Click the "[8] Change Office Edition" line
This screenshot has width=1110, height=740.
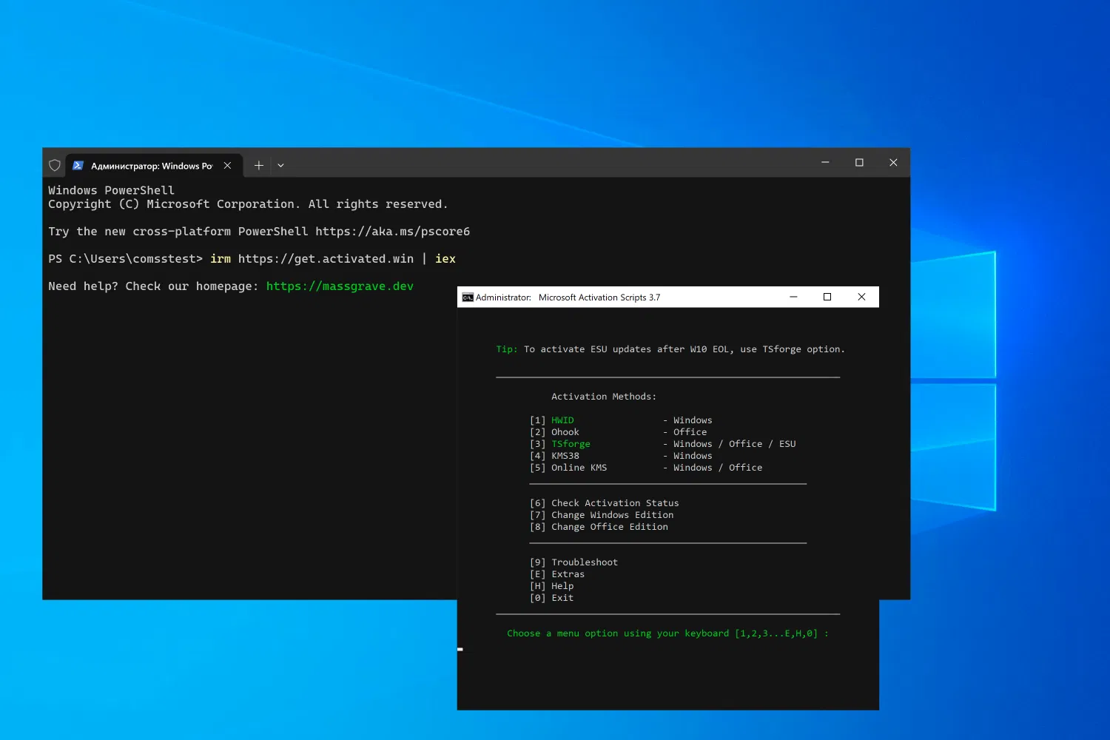599,527
